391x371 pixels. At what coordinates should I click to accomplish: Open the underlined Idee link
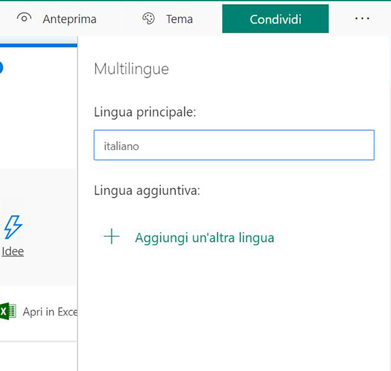(13, 251)
